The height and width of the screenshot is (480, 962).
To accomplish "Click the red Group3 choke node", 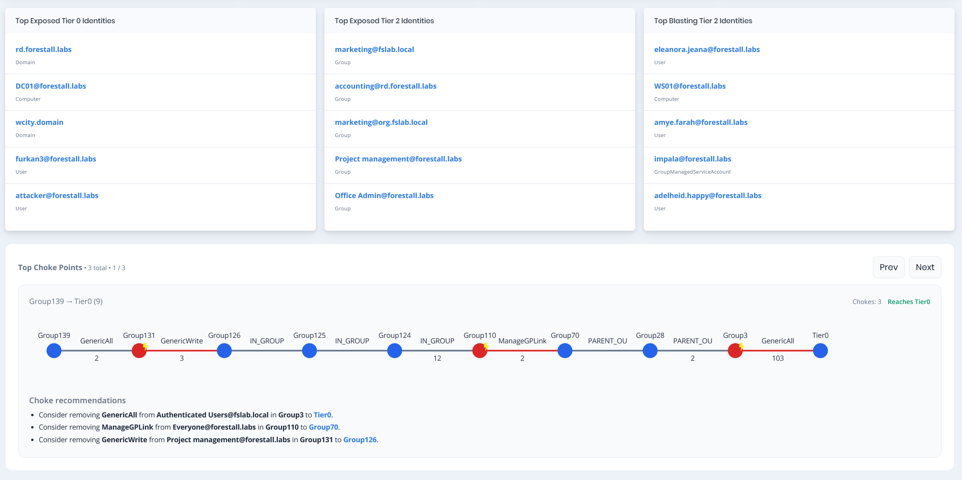I will pos(735,350).
